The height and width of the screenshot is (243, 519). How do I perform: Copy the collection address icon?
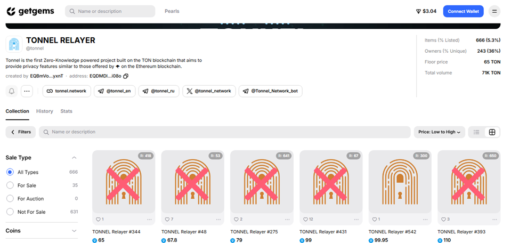pos(126,76)
